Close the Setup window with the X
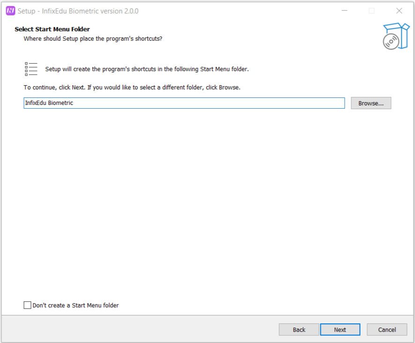The image size is (415, 343). click(x=399, y=11)
